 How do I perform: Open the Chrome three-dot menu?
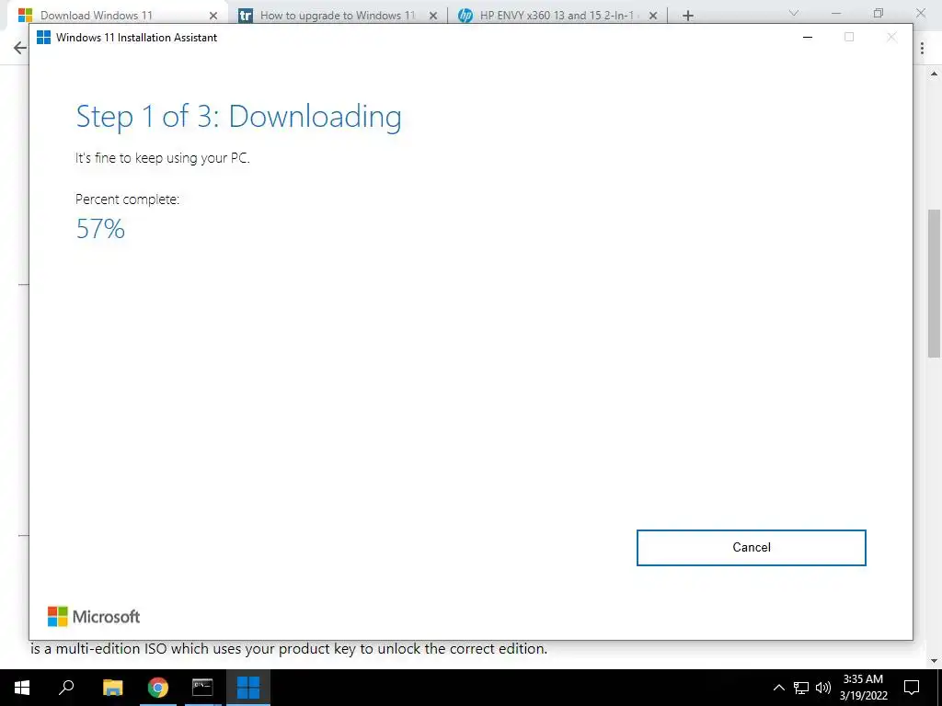pos(922,48)
